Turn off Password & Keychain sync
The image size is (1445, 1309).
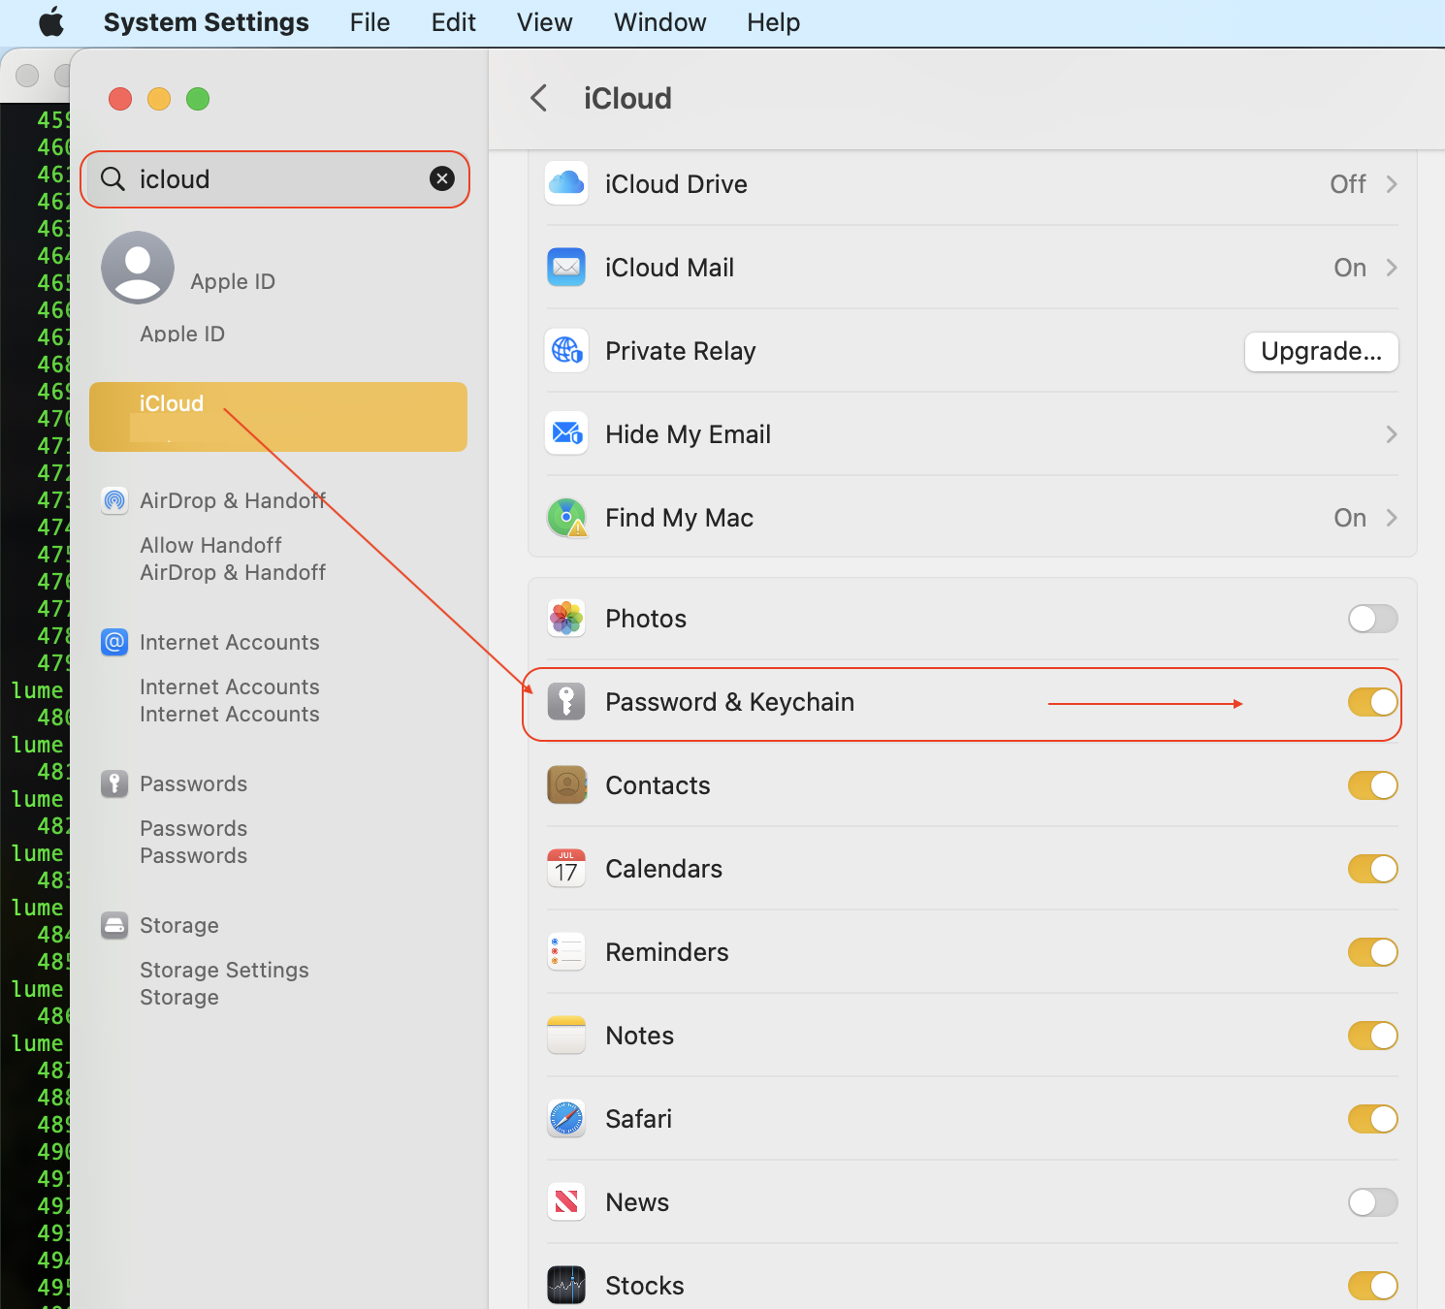tap(1373, 702)
